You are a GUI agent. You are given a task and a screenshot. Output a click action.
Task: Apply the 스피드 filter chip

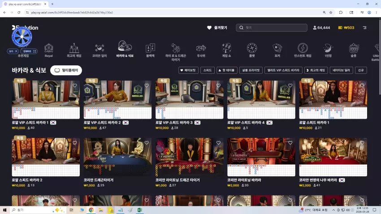tap(207, 70)
